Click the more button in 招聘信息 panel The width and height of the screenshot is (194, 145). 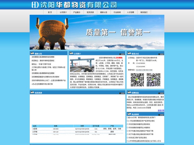(x=161, y=93)
